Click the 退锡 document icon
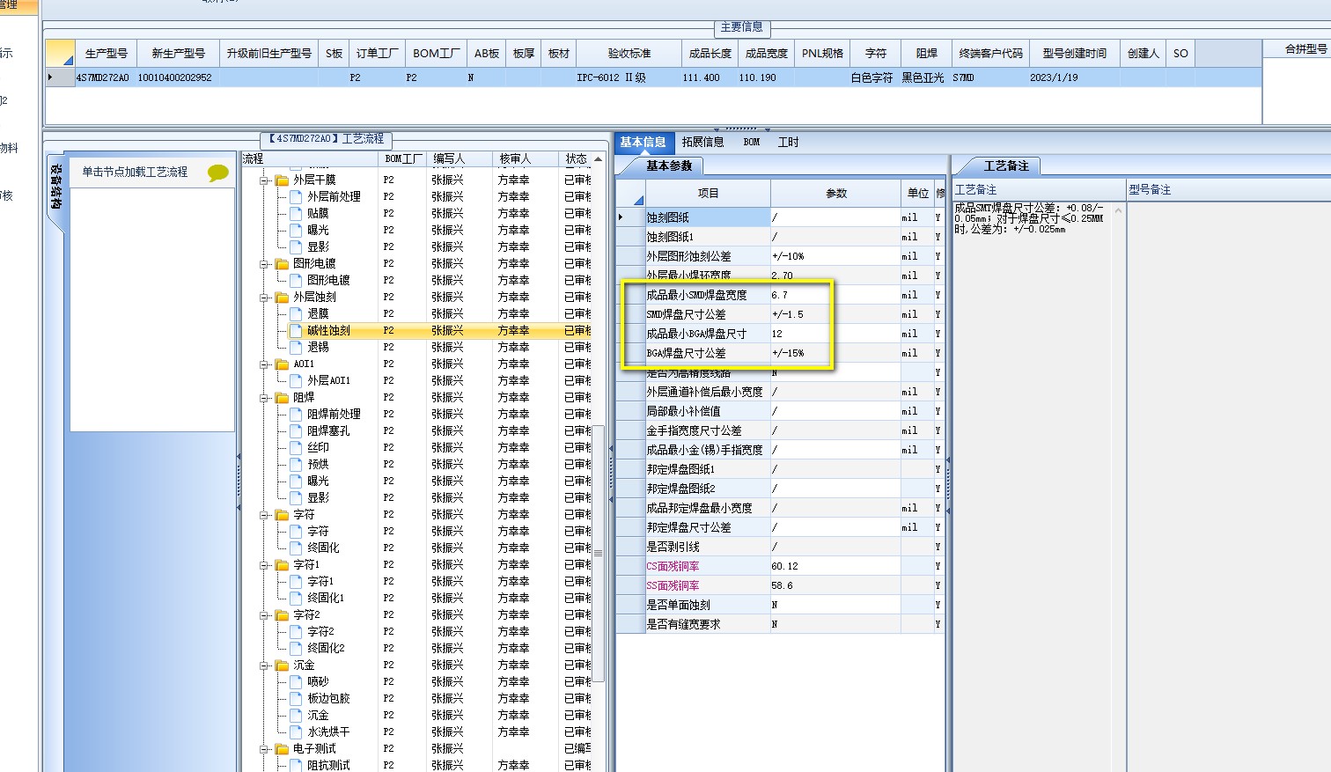1331x772 pixels. 296,347
